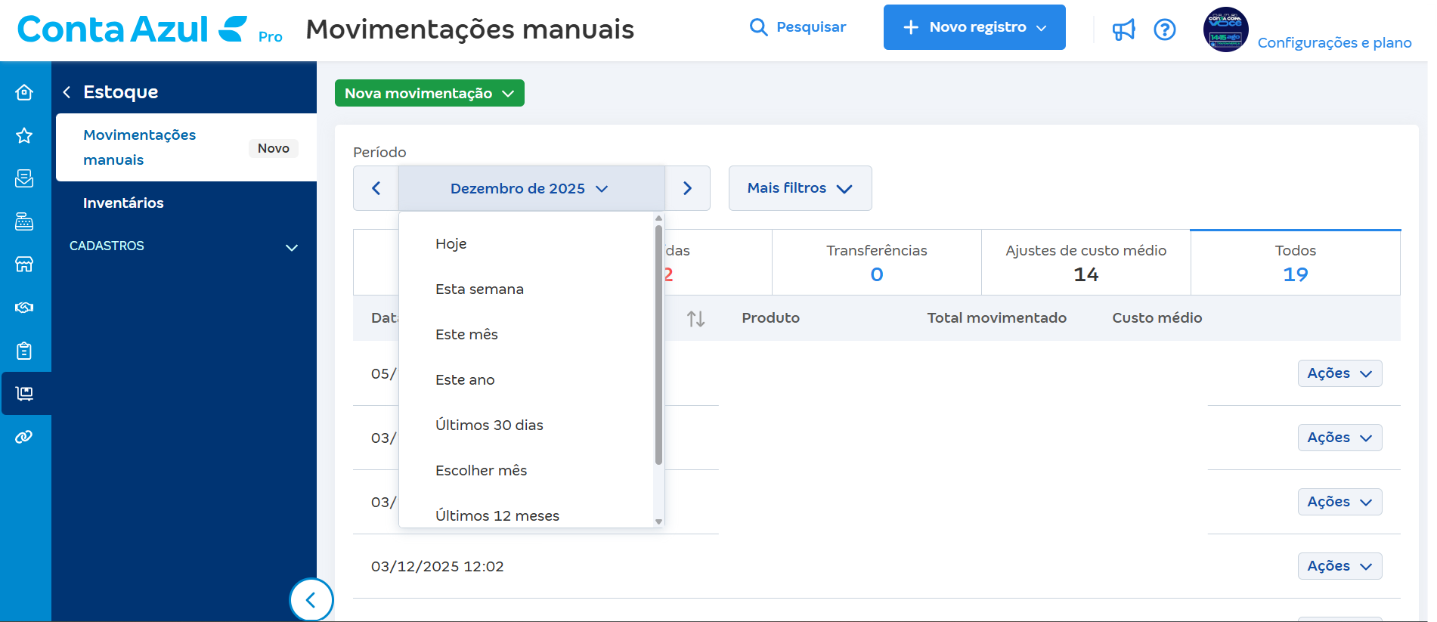
Task: Select Este mês from period menu
Action: pyautogui.click(x=526, y=334)
